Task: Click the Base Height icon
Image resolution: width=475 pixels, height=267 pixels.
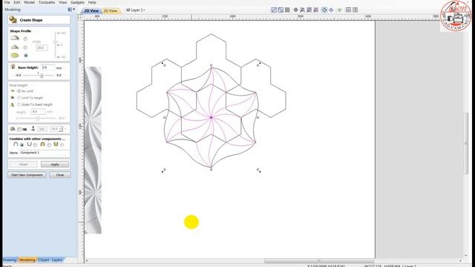Action: tap(13, 67)
